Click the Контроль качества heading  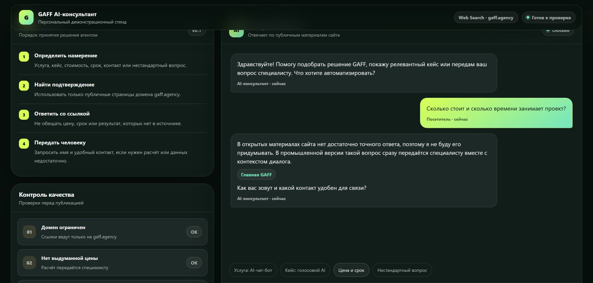click(46, 194)
